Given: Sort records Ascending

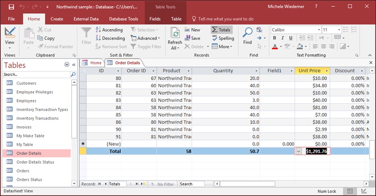Looking at the screenshot, I should click(109, 30).
